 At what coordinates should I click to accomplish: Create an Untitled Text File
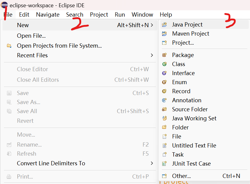coord(194,145)
